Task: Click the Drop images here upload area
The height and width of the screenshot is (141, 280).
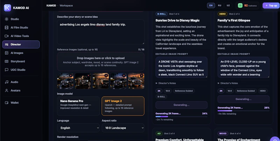Action: click(x=101, y=62)
